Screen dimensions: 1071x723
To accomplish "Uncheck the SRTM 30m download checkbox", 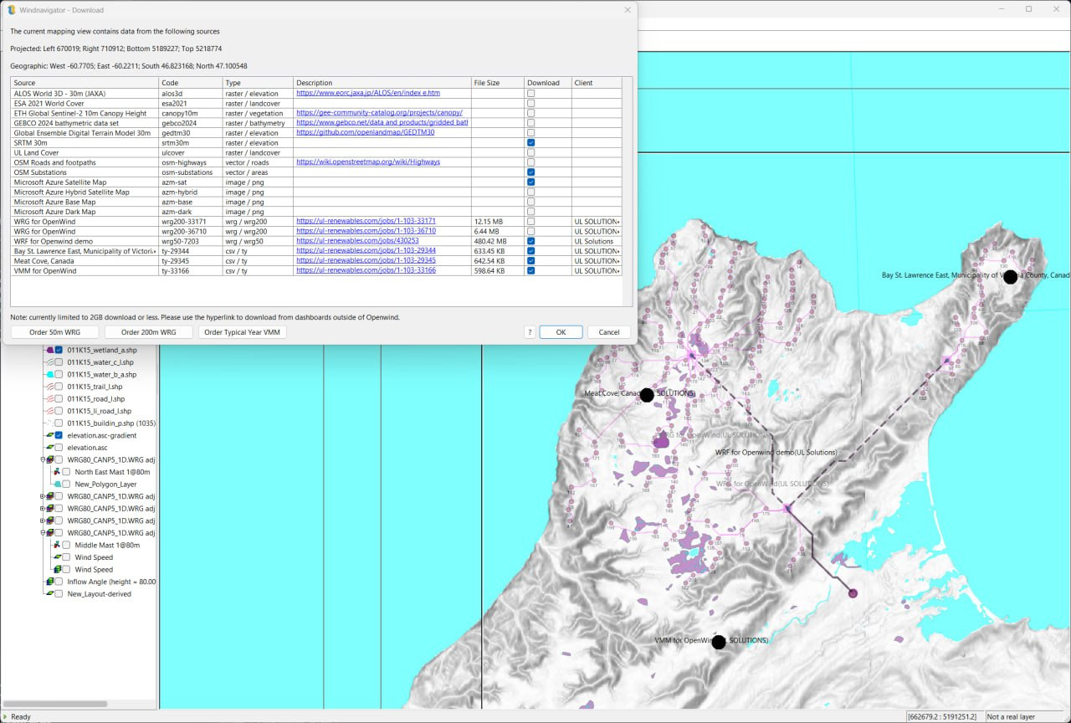I will click(530, 143).
